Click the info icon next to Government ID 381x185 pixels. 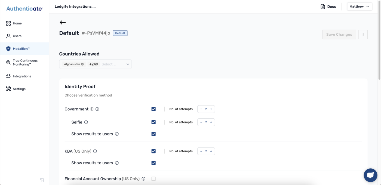(x=97, y=109)
